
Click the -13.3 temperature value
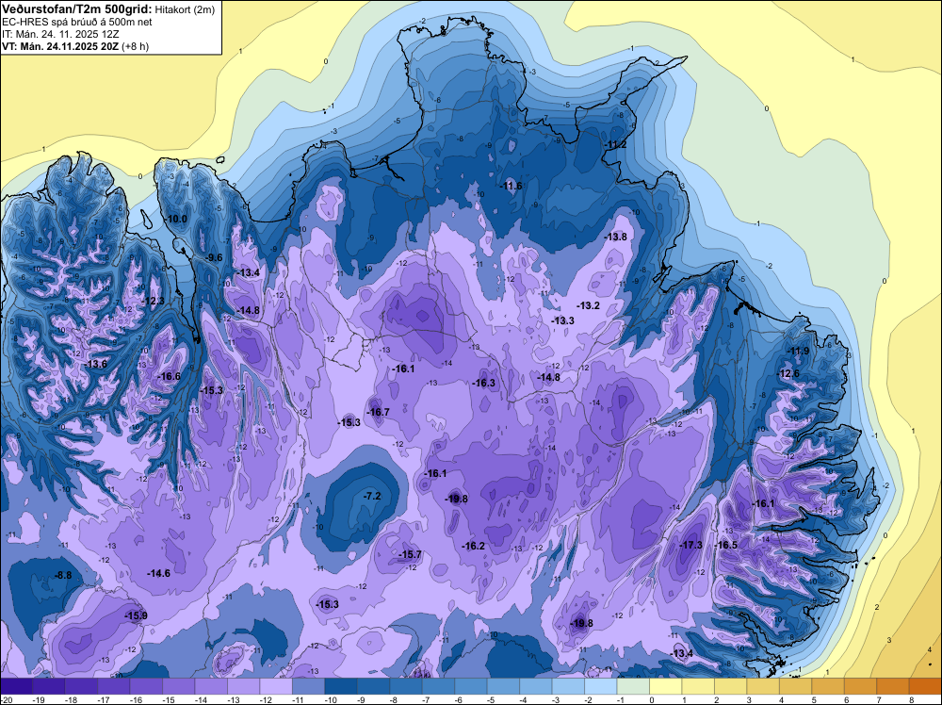coord(563,320)
